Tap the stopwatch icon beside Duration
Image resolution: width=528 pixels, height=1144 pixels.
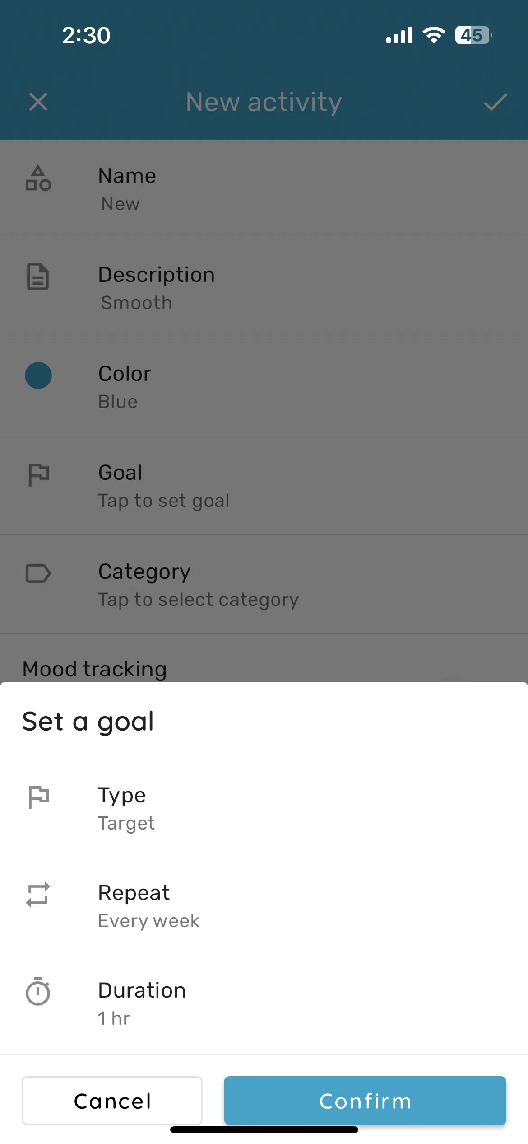(x=38, y=992)
